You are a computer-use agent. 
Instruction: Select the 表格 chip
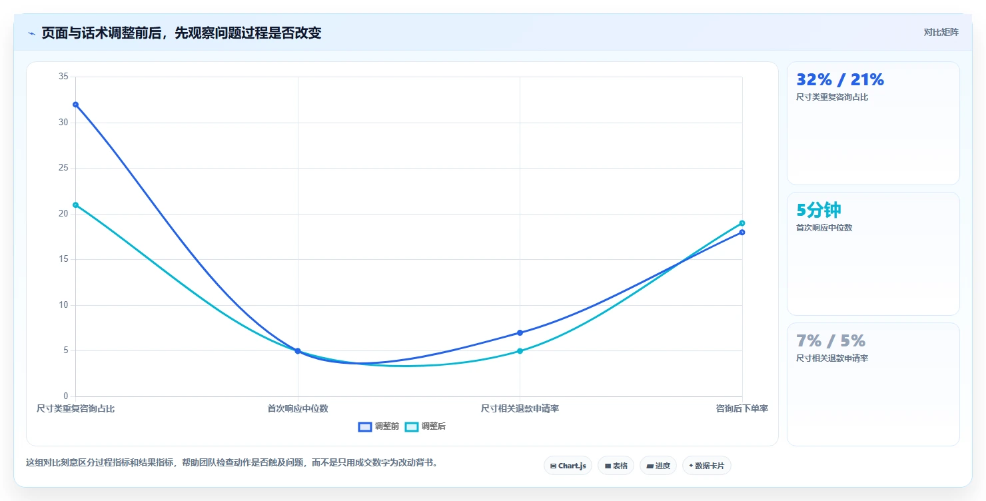coord(616,466)
